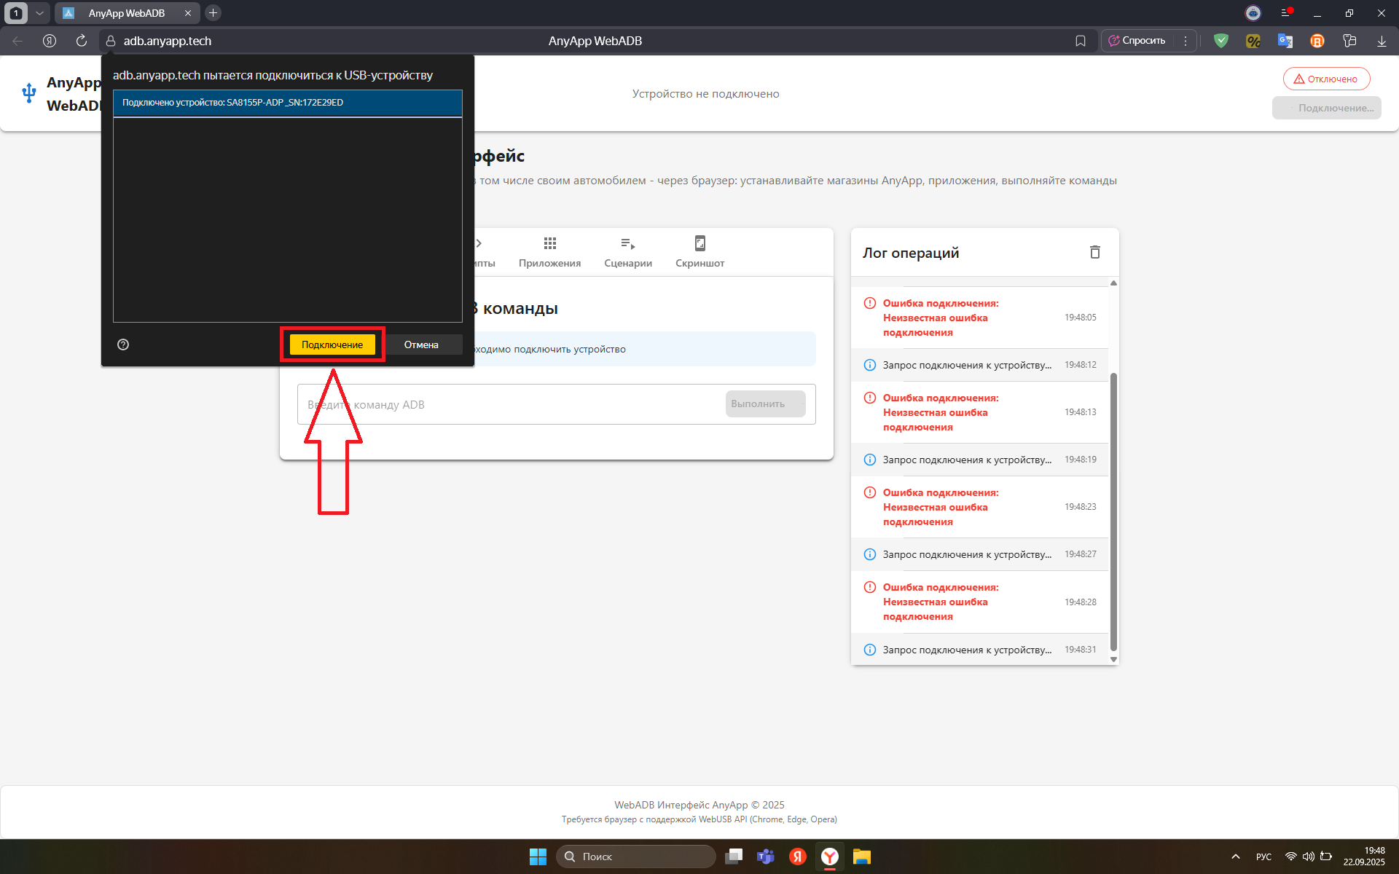Click the Спросить assistant button
The height and width of the screenshot is (874, 1399).
1137,41
